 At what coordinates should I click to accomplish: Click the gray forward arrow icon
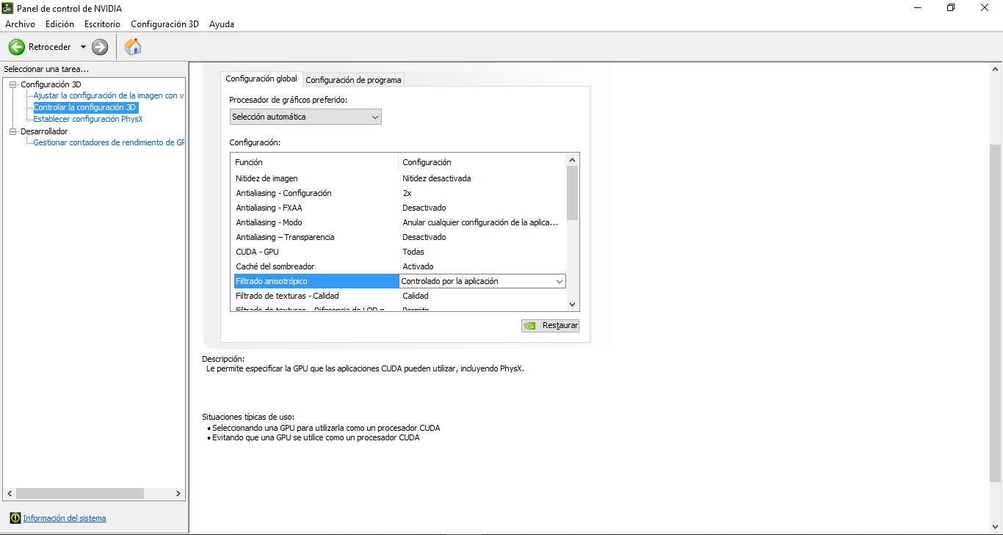(x=100, y=47)
